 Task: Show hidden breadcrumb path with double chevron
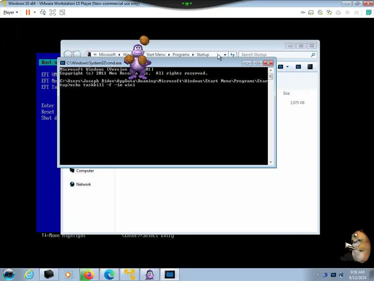point(95,55)
